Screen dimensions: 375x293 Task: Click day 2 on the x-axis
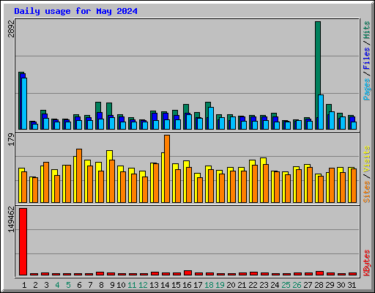35,285
